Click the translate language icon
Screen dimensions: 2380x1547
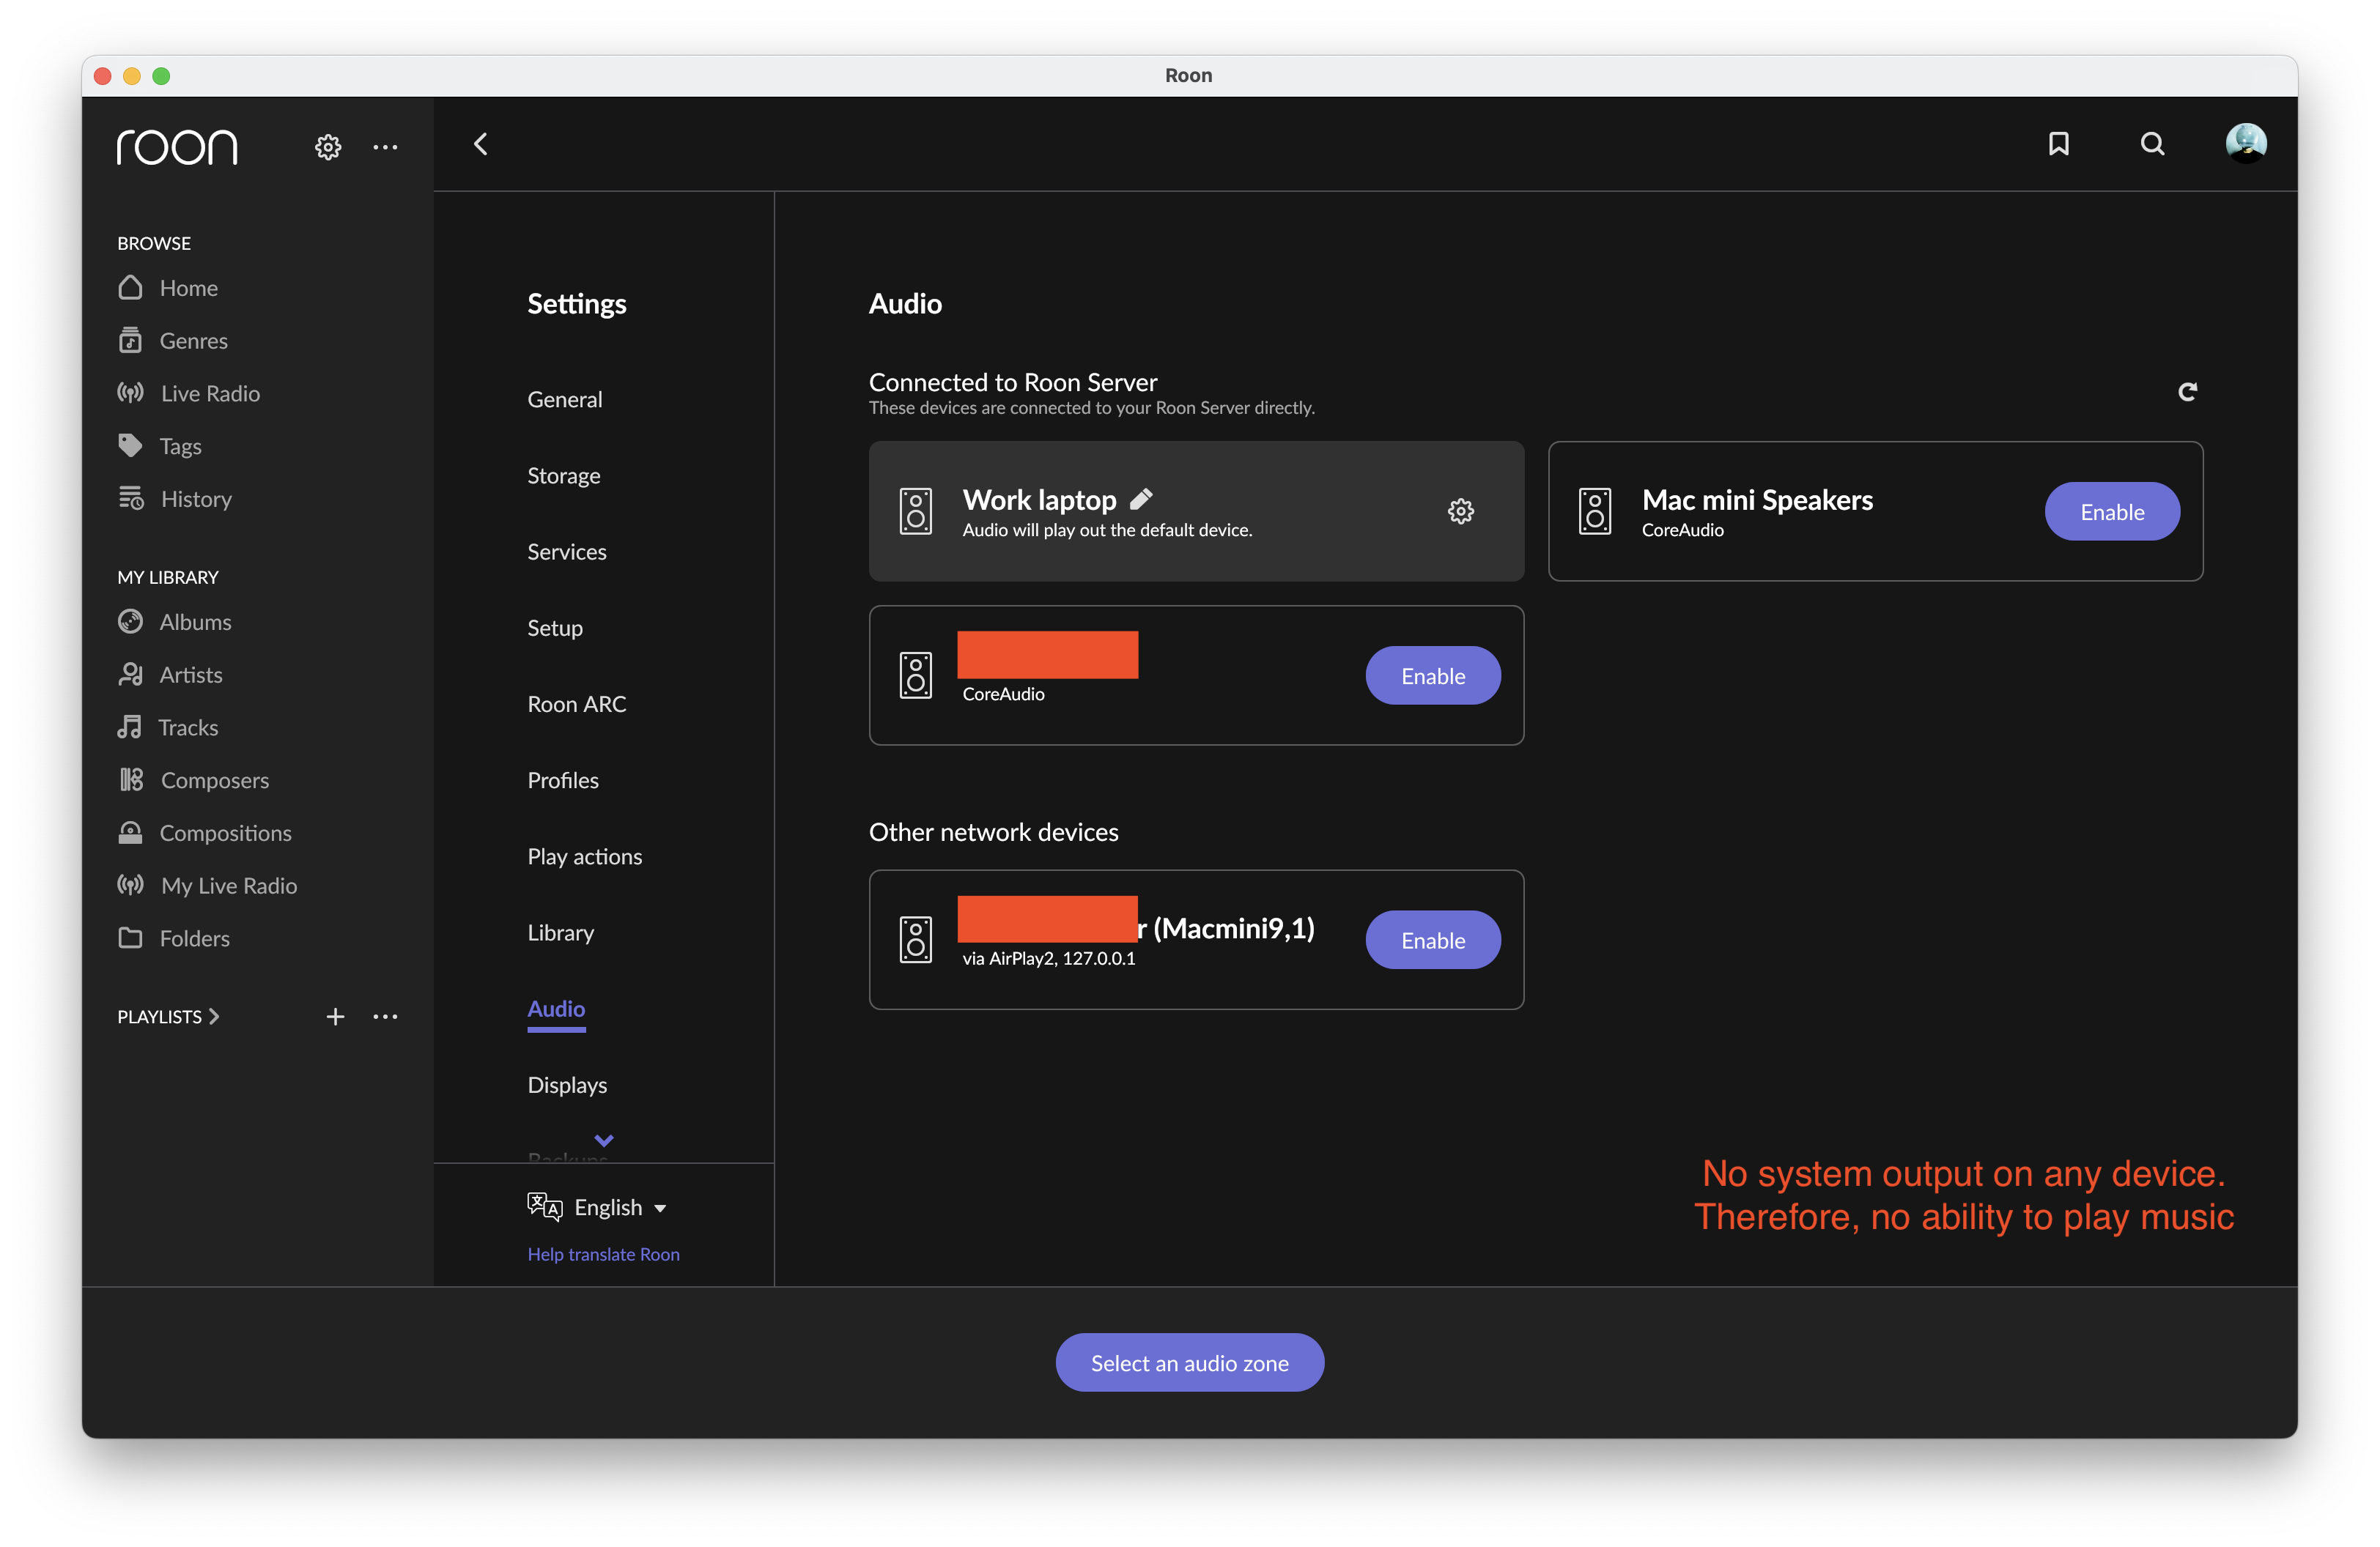pyautogui.click(x=545, y=1206)
